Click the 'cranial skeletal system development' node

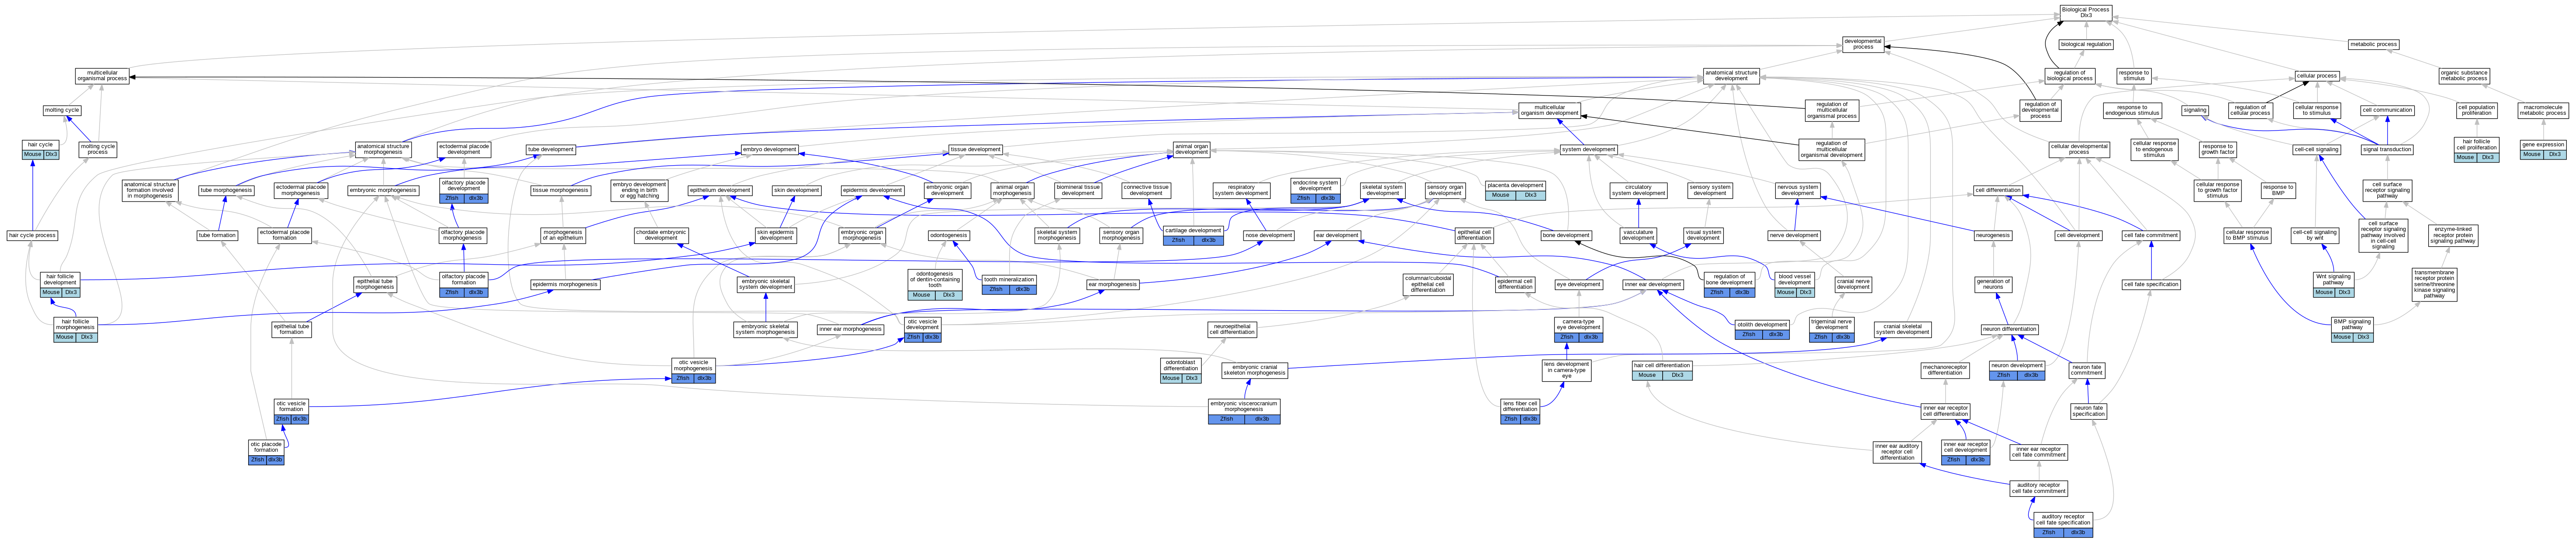[1902, 329]
